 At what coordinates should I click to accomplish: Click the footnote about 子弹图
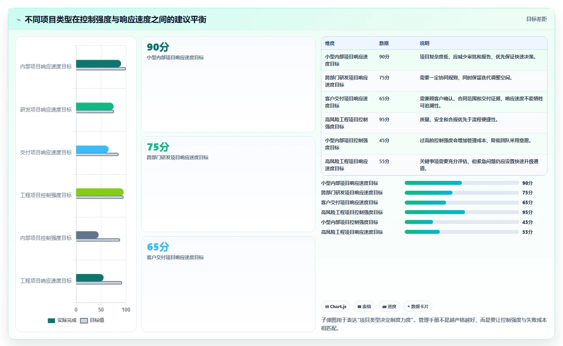coord(434,324)
